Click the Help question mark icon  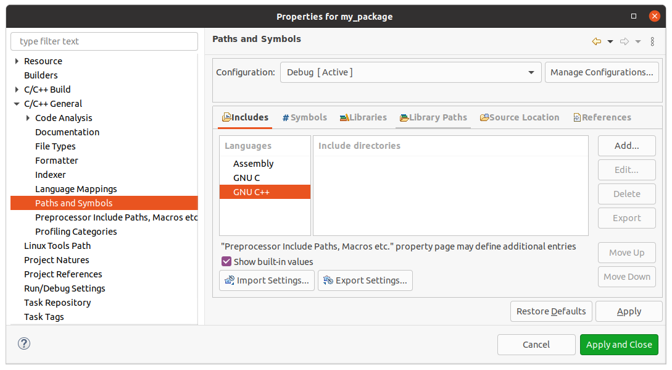[23, 343]
